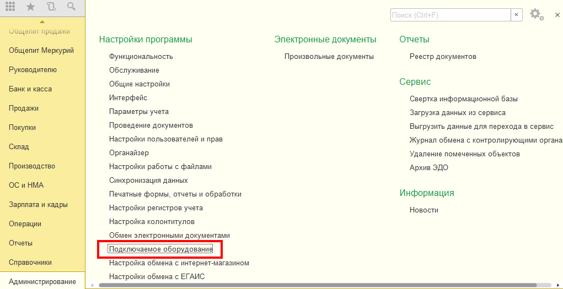563x289 pixels.
Task: Open Настройки работы с файлами
Action: 160,167
